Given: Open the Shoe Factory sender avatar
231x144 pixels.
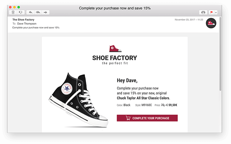Looking at the screenshot, I should [x=211, y=23].
